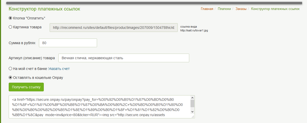The image size is (307, 123).
Task: Click the textarea resize handle corner
Action: click(193, 117)
